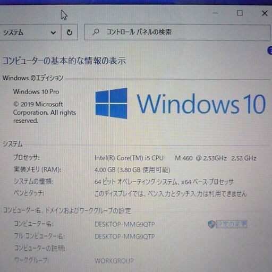Click the magnifier icon in search box

pos(96,32)
